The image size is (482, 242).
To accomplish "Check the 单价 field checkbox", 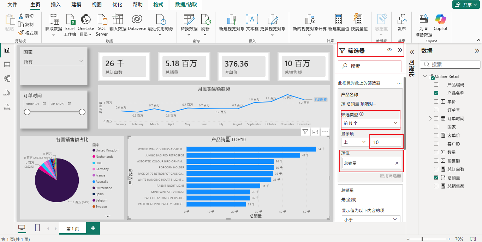I will [436, 101].
